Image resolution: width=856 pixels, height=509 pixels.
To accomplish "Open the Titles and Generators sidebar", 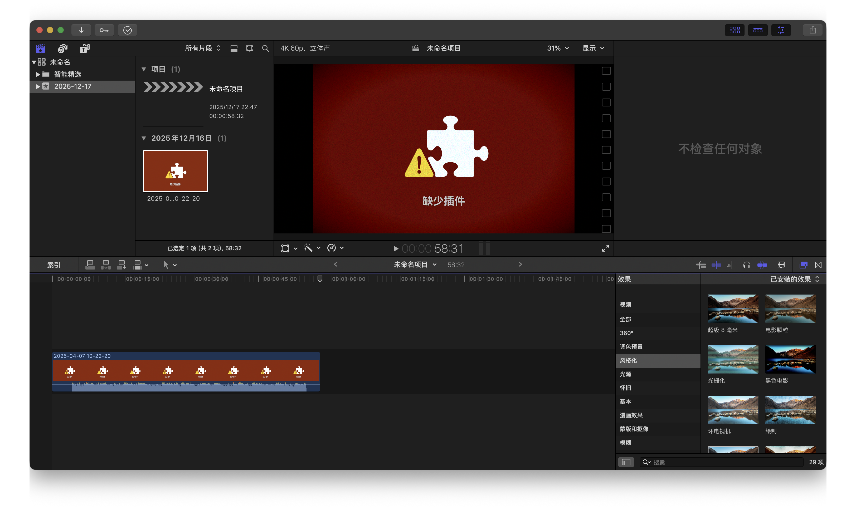I will tap(85, 48).
